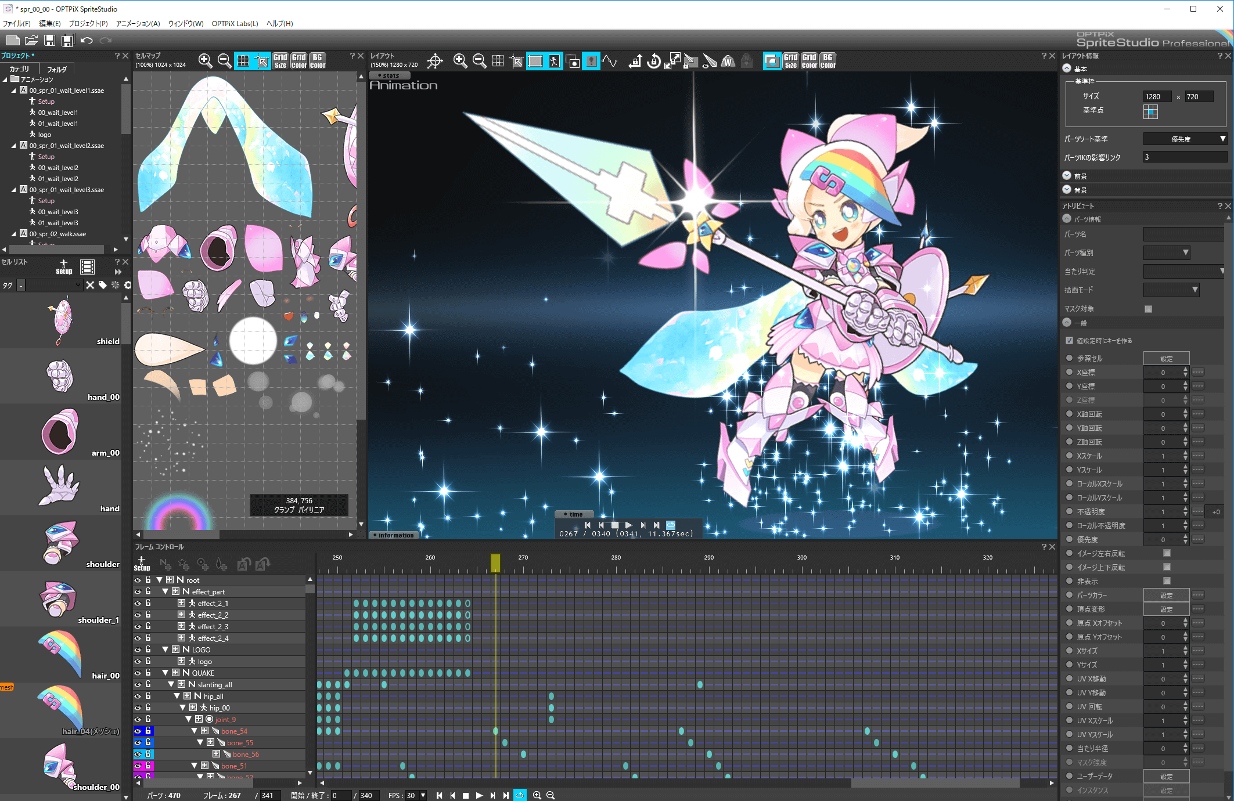Toggle 値設定時にキーを作る checkbox
The image size is (1234, 801).
1069,341
